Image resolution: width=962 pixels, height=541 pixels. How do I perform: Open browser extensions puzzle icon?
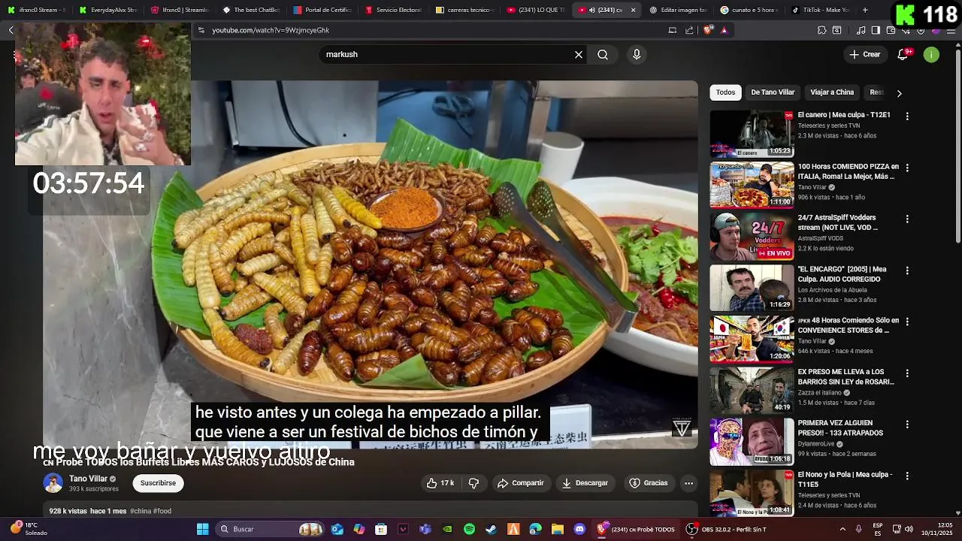coord(821,30)
